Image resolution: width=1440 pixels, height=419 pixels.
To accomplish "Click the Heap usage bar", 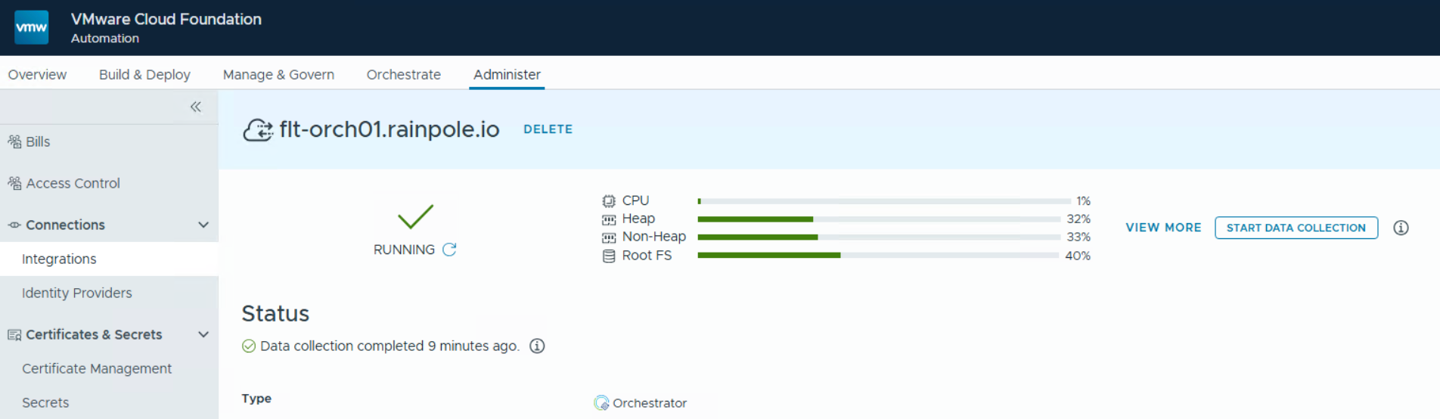I will click(879, 219).
